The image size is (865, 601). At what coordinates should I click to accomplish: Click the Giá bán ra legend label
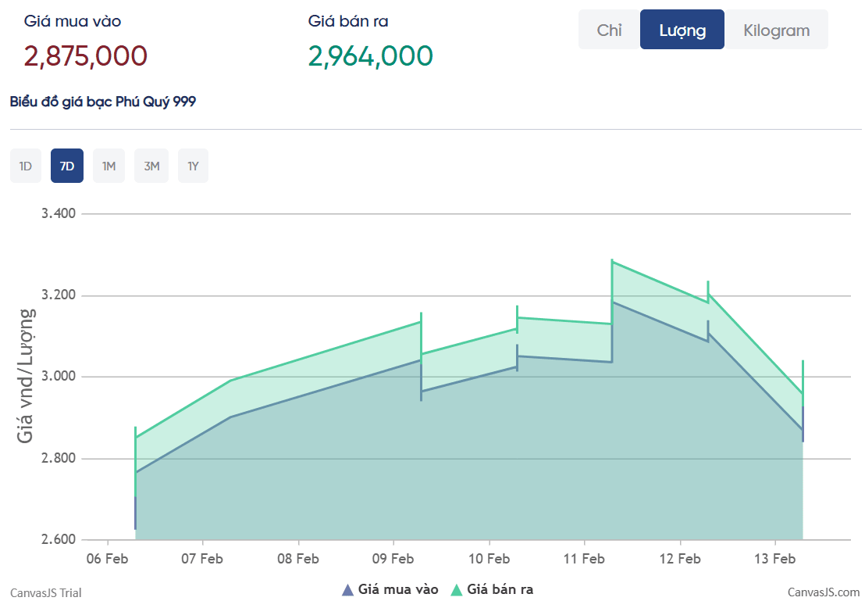[500, 589]
